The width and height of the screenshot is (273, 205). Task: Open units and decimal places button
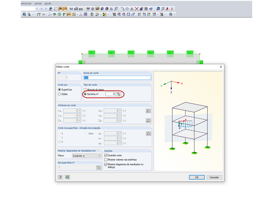click(68, 177)
